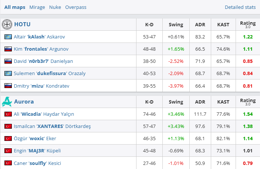Click the HOTU team logo icon
Screen dimensions: 260x169
click(7, 24)
